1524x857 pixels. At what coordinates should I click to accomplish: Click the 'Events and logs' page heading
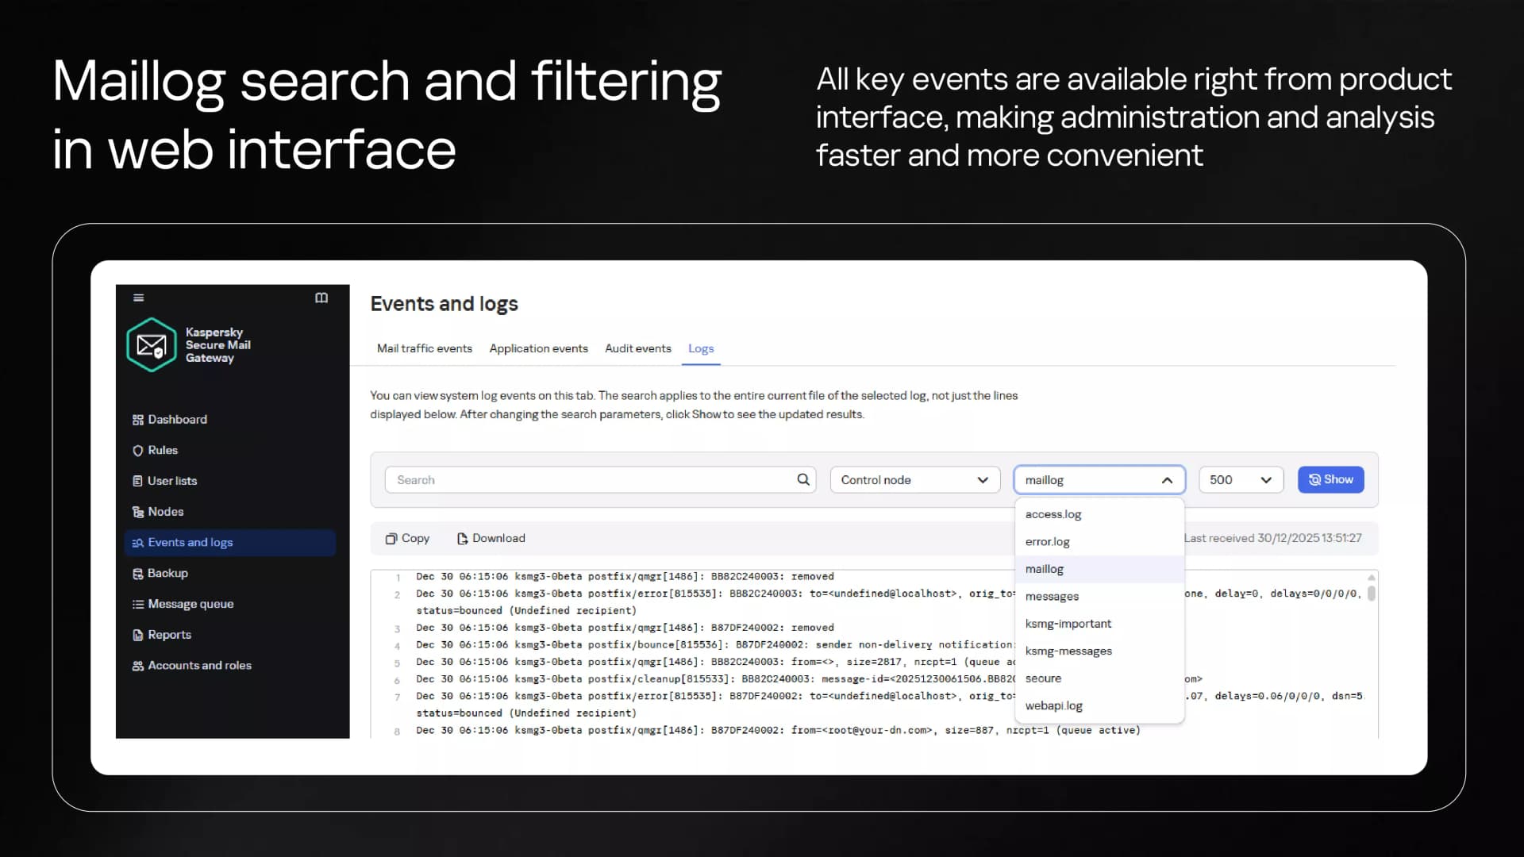click(444, 304)
